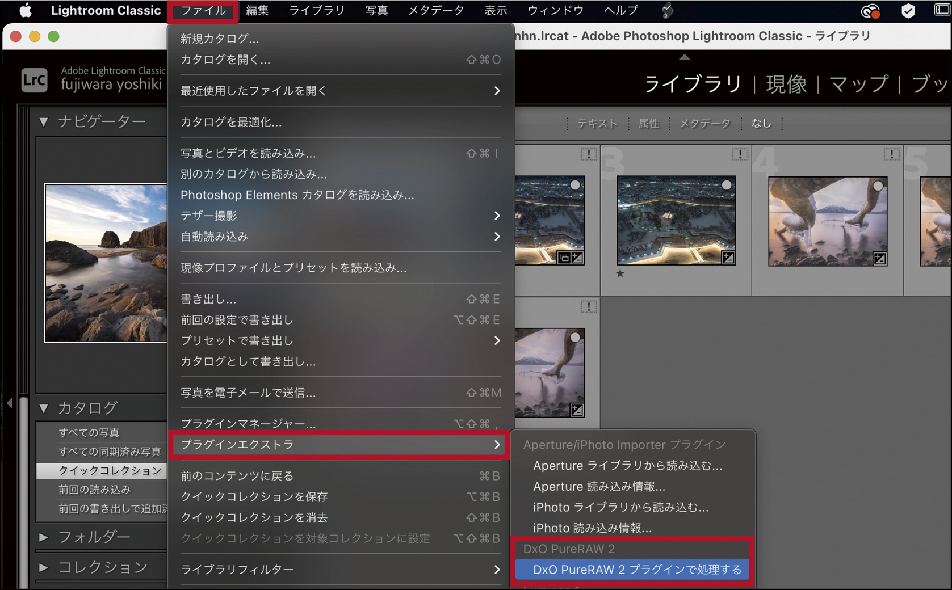Choose クイックコレクションを消去 menu item

(x=341, y=517)
